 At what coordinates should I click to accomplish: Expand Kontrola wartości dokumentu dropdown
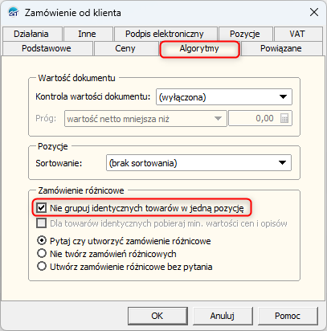click(x=224, y=97)
